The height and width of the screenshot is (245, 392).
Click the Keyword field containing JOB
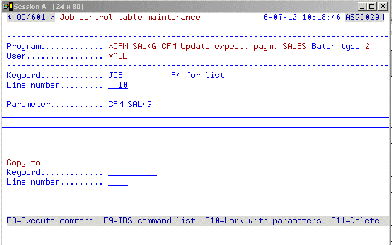tap(132, 76)
